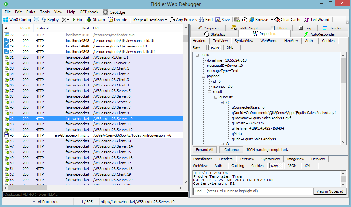Screen dimensions: 351x207
Task: Open the File menu
Action: (x=7, y=12)
